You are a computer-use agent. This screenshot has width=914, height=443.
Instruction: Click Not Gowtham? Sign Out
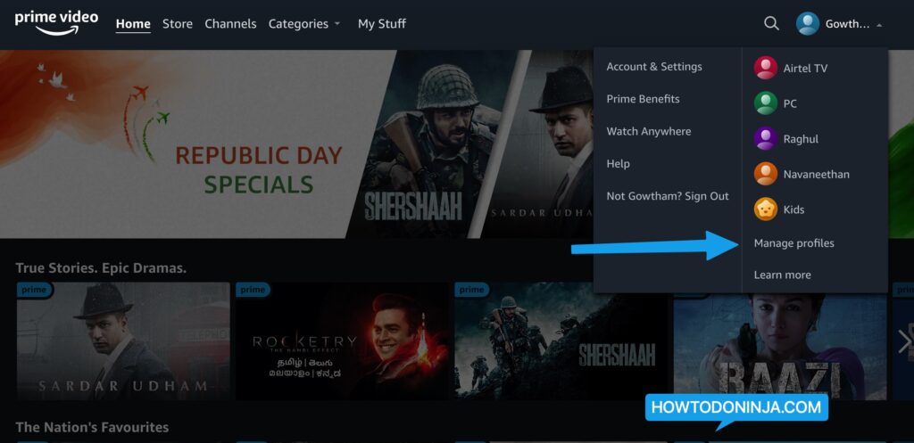point(668,196)
